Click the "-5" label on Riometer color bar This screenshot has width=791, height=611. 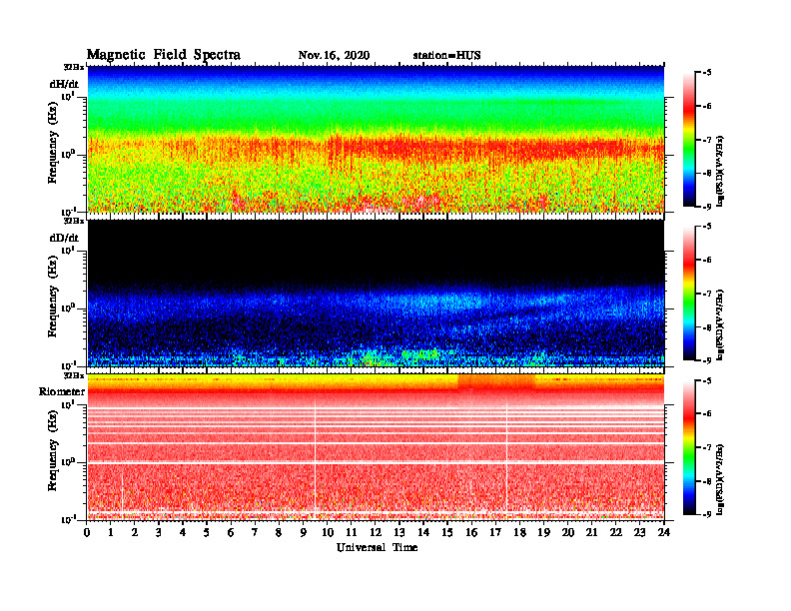click(707, 380)
